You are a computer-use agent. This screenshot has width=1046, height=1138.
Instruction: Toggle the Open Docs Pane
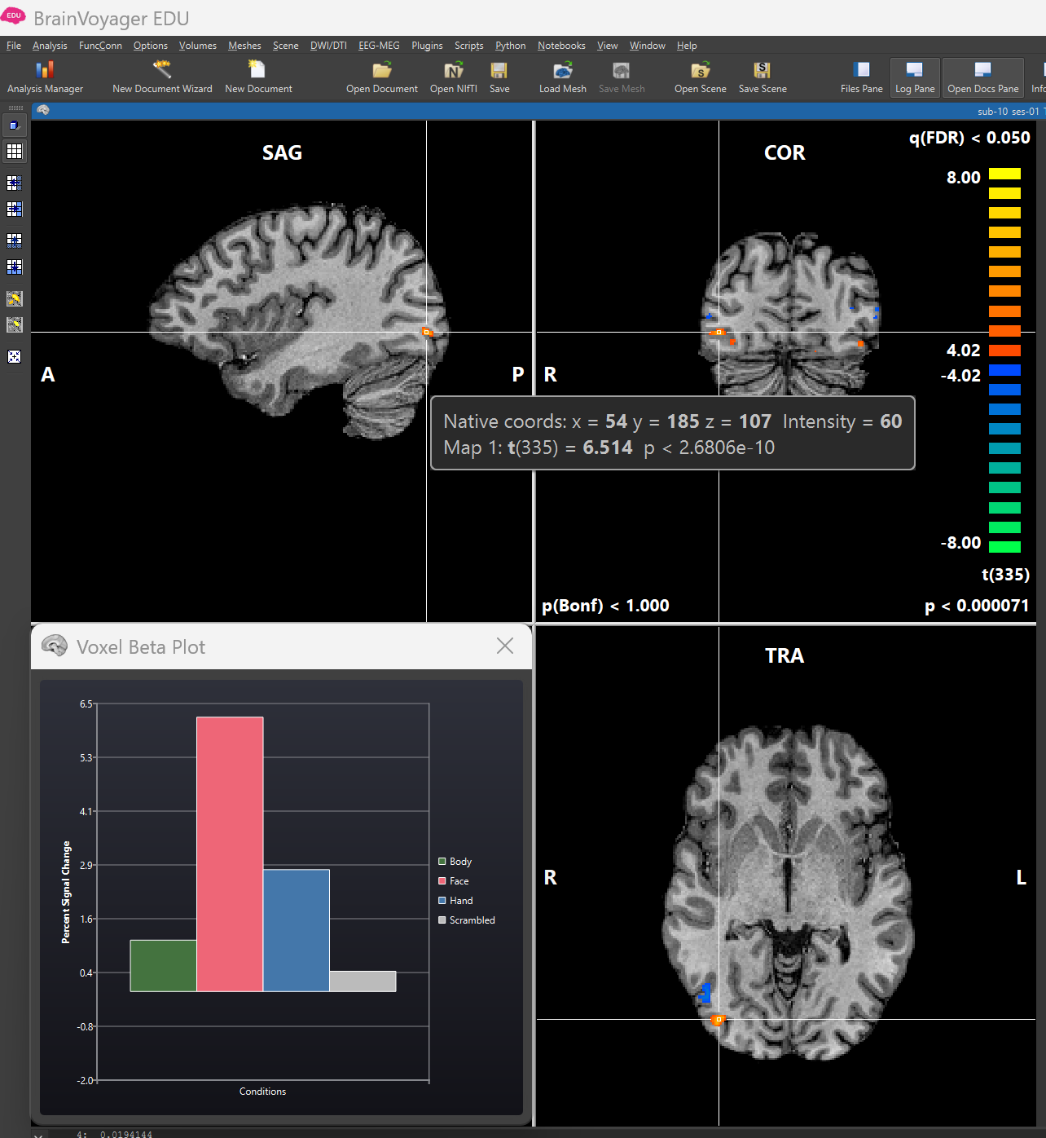[x=982, y=77]
